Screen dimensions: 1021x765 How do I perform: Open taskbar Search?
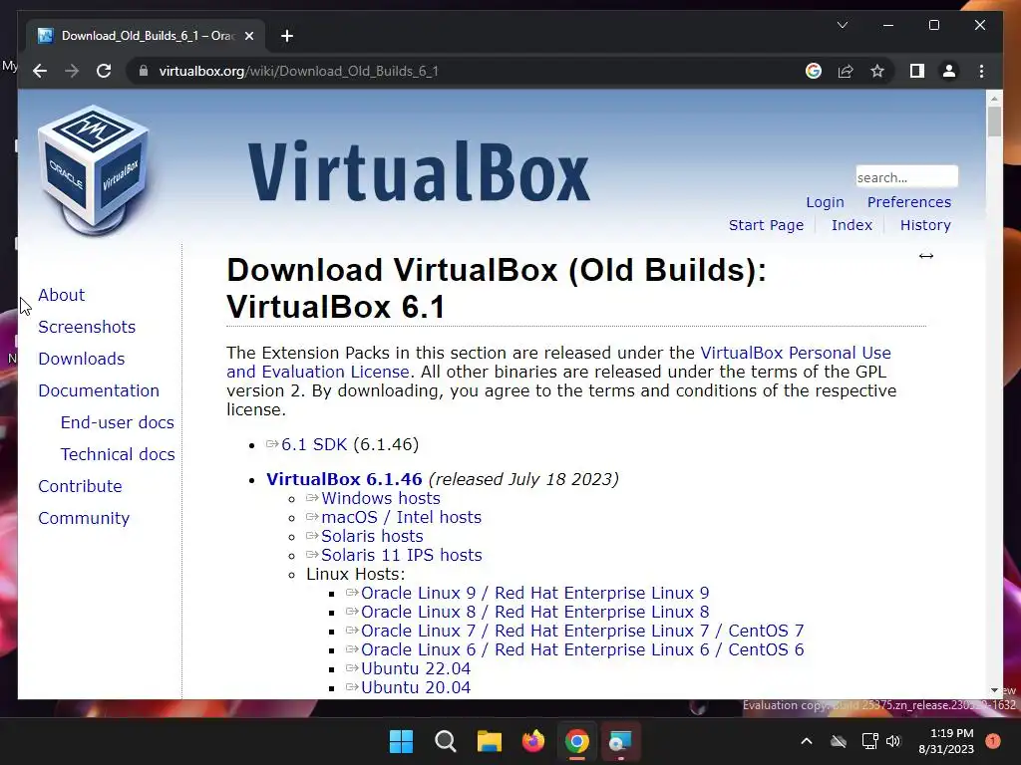click(x=446, y=741)
